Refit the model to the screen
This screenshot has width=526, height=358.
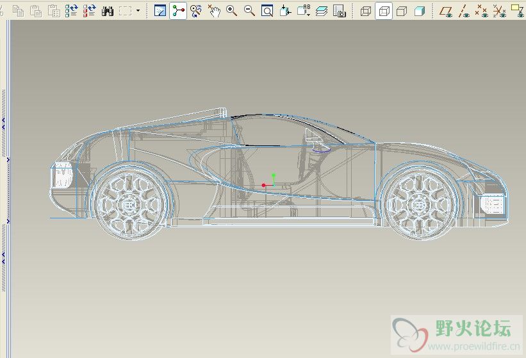[x=267, y=11]
